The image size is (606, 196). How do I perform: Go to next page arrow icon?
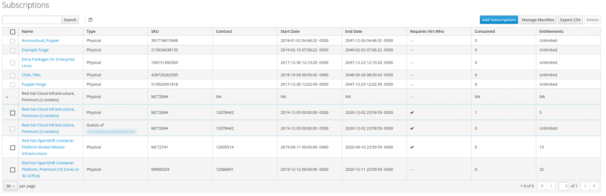pos(586,186)
